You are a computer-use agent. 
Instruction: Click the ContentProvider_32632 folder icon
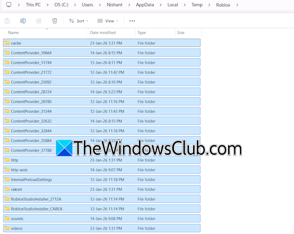pyautogui.click(x=7, y=121)
